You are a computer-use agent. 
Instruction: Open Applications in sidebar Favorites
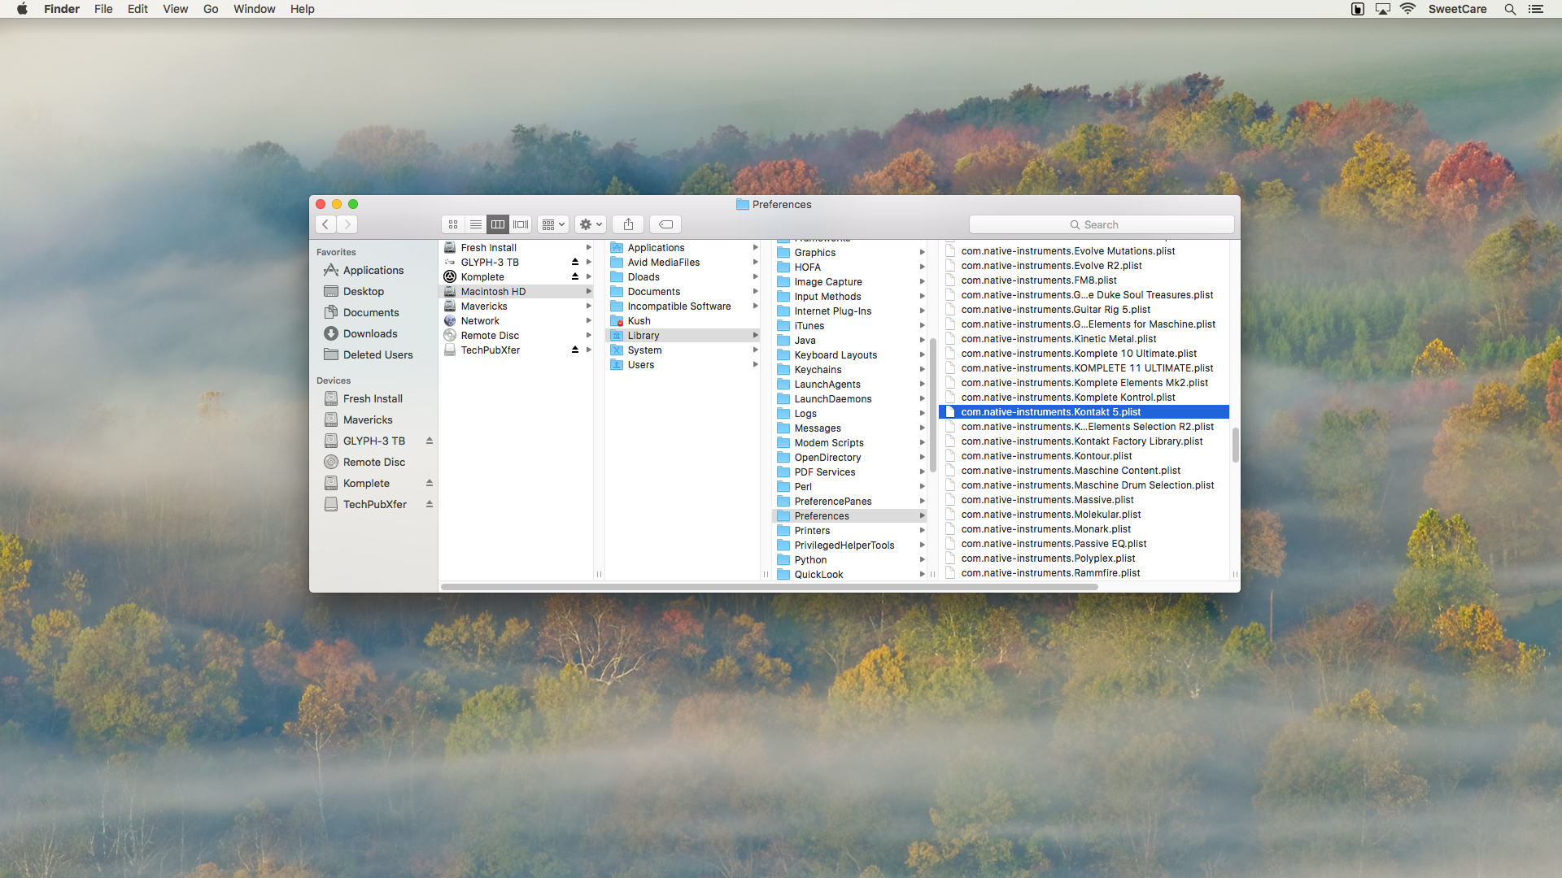pyautogui.click(x=373, y=270)
